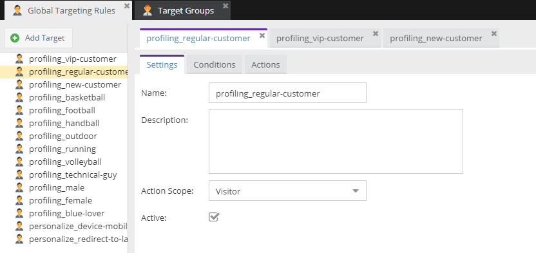
Task: Click the green plus icon on Add Target
Action: pyautogui.click(x=15, y=38)
